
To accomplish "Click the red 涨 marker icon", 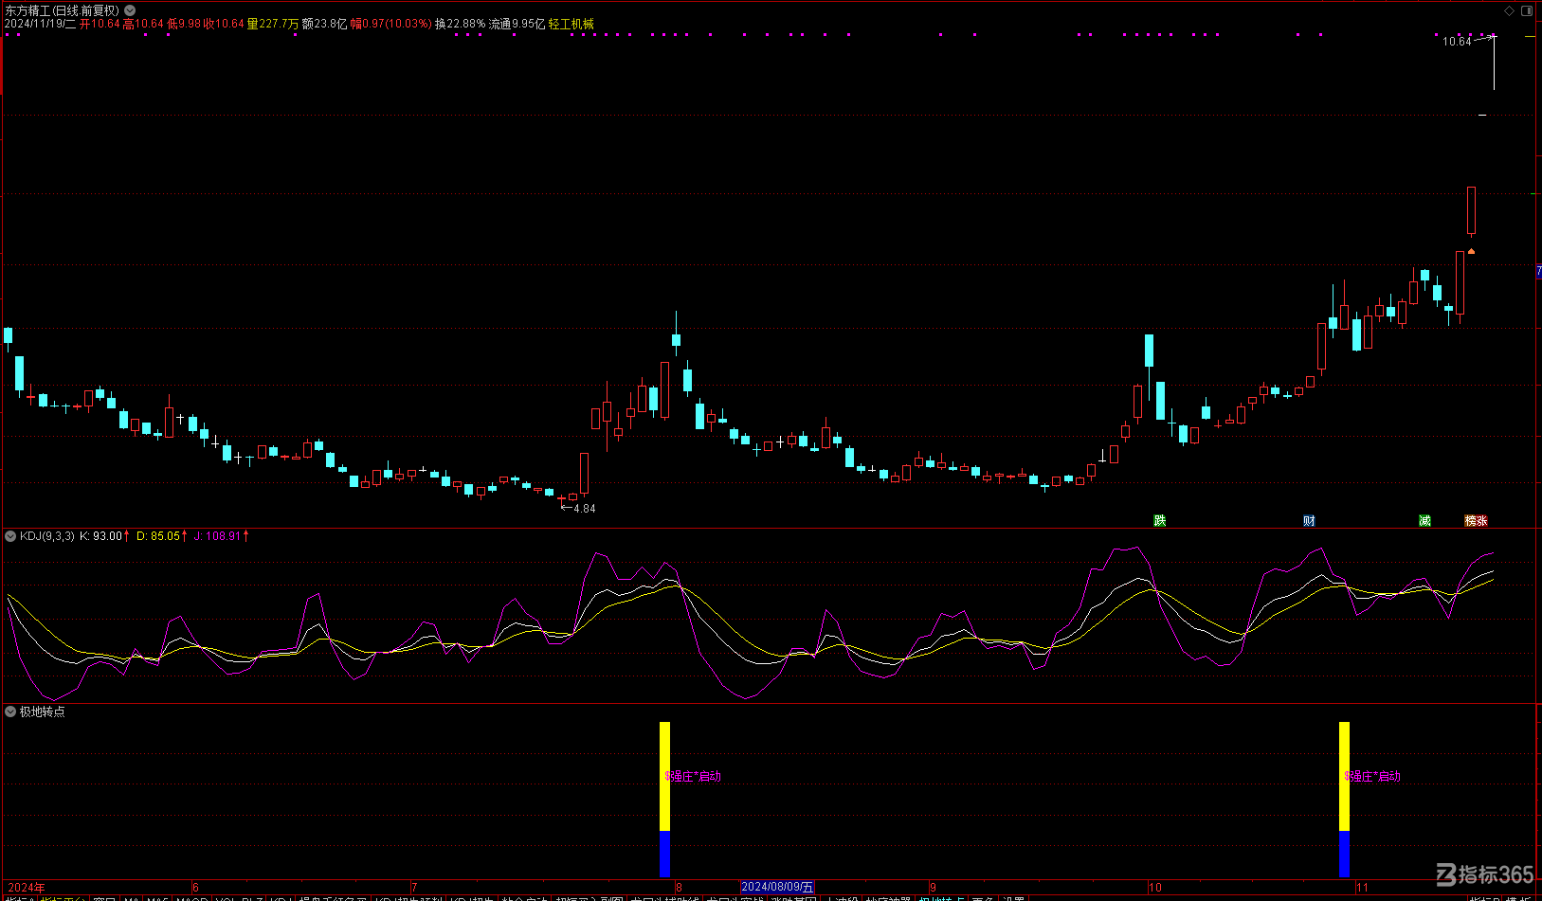I will [1482, 521].
